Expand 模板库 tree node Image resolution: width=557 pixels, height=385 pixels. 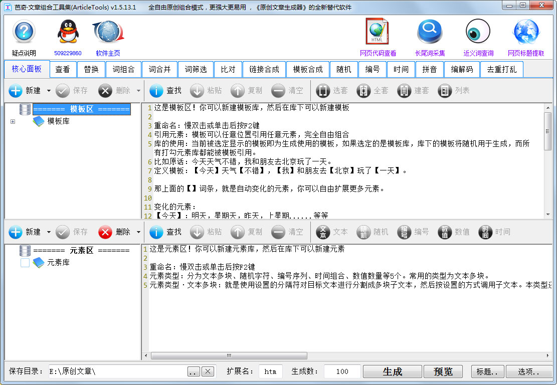[13, 121]
